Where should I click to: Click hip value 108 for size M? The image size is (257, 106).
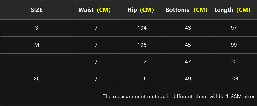click(x=142, y=45)
